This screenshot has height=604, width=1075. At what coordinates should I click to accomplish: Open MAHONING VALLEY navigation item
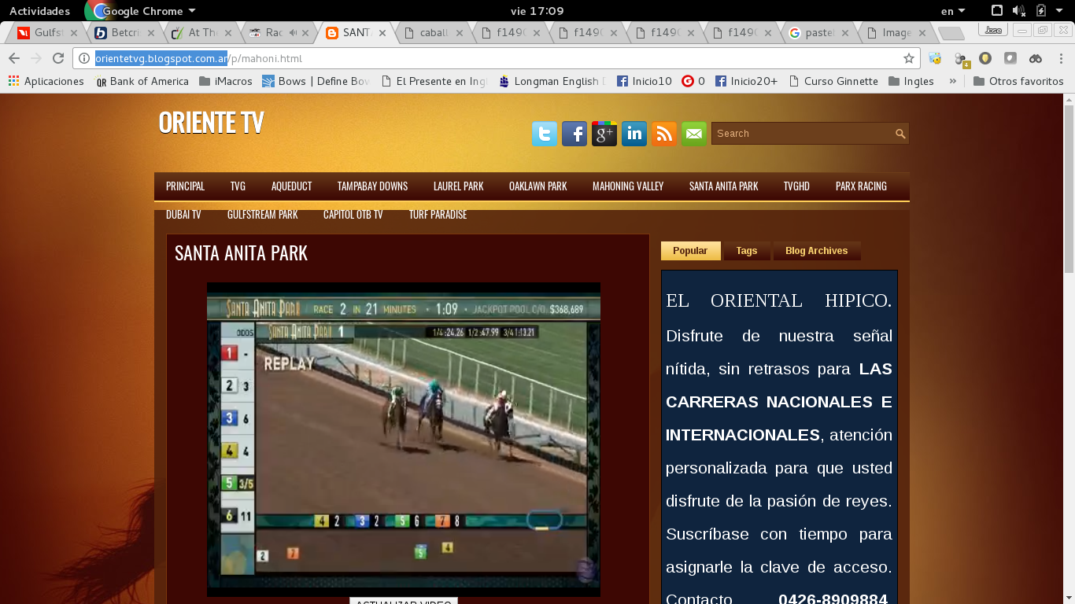628,186
